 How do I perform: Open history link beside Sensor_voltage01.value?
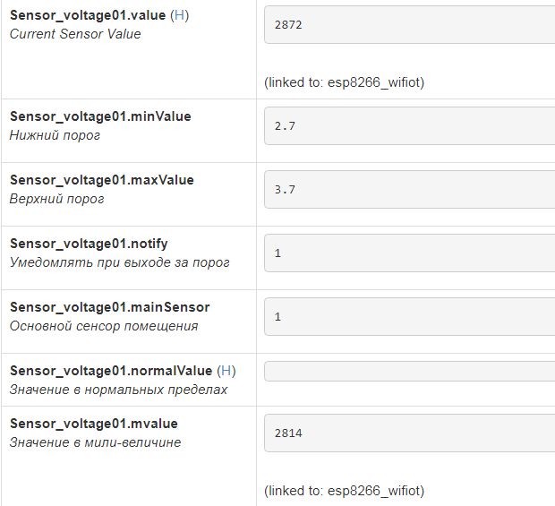(x=181, y=15)
